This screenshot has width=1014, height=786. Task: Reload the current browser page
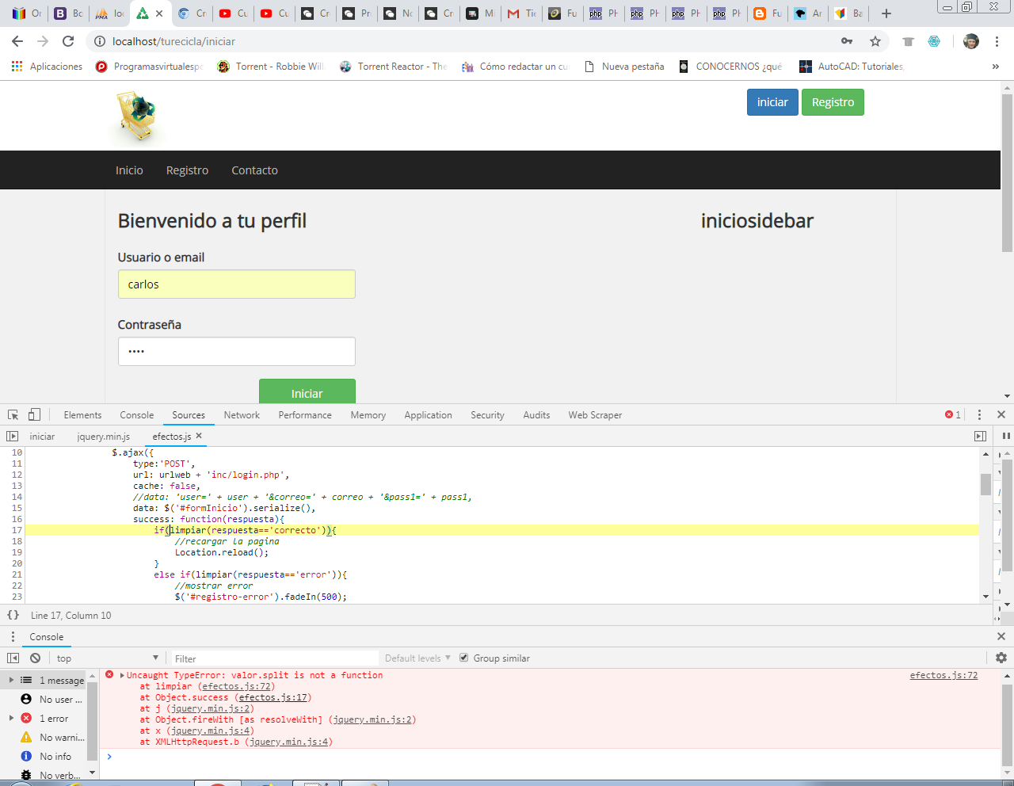click(x=68, y=41)
